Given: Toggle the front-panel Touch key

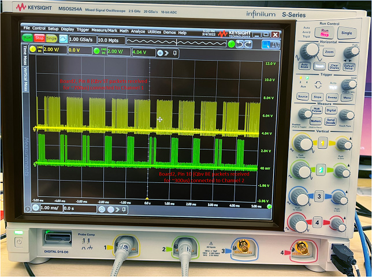Looking at the screenshot, I should tap(319, 66).
